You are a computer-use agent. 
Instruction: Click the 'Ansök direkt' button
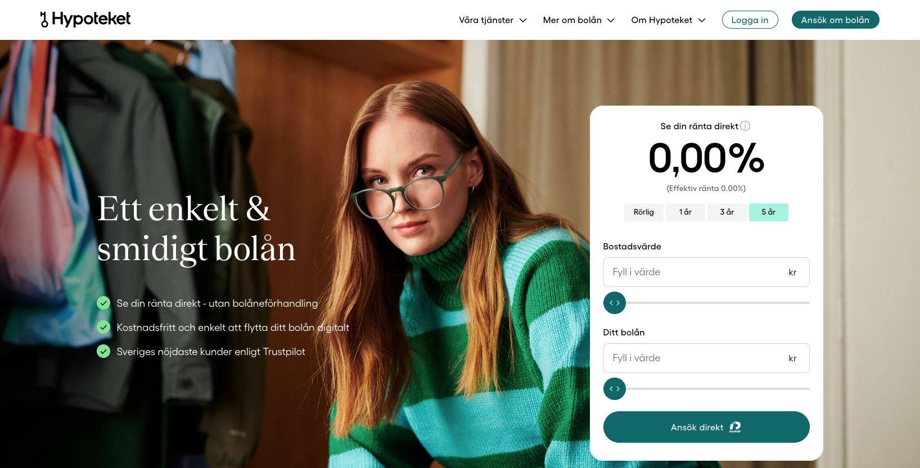coord(706,427)
